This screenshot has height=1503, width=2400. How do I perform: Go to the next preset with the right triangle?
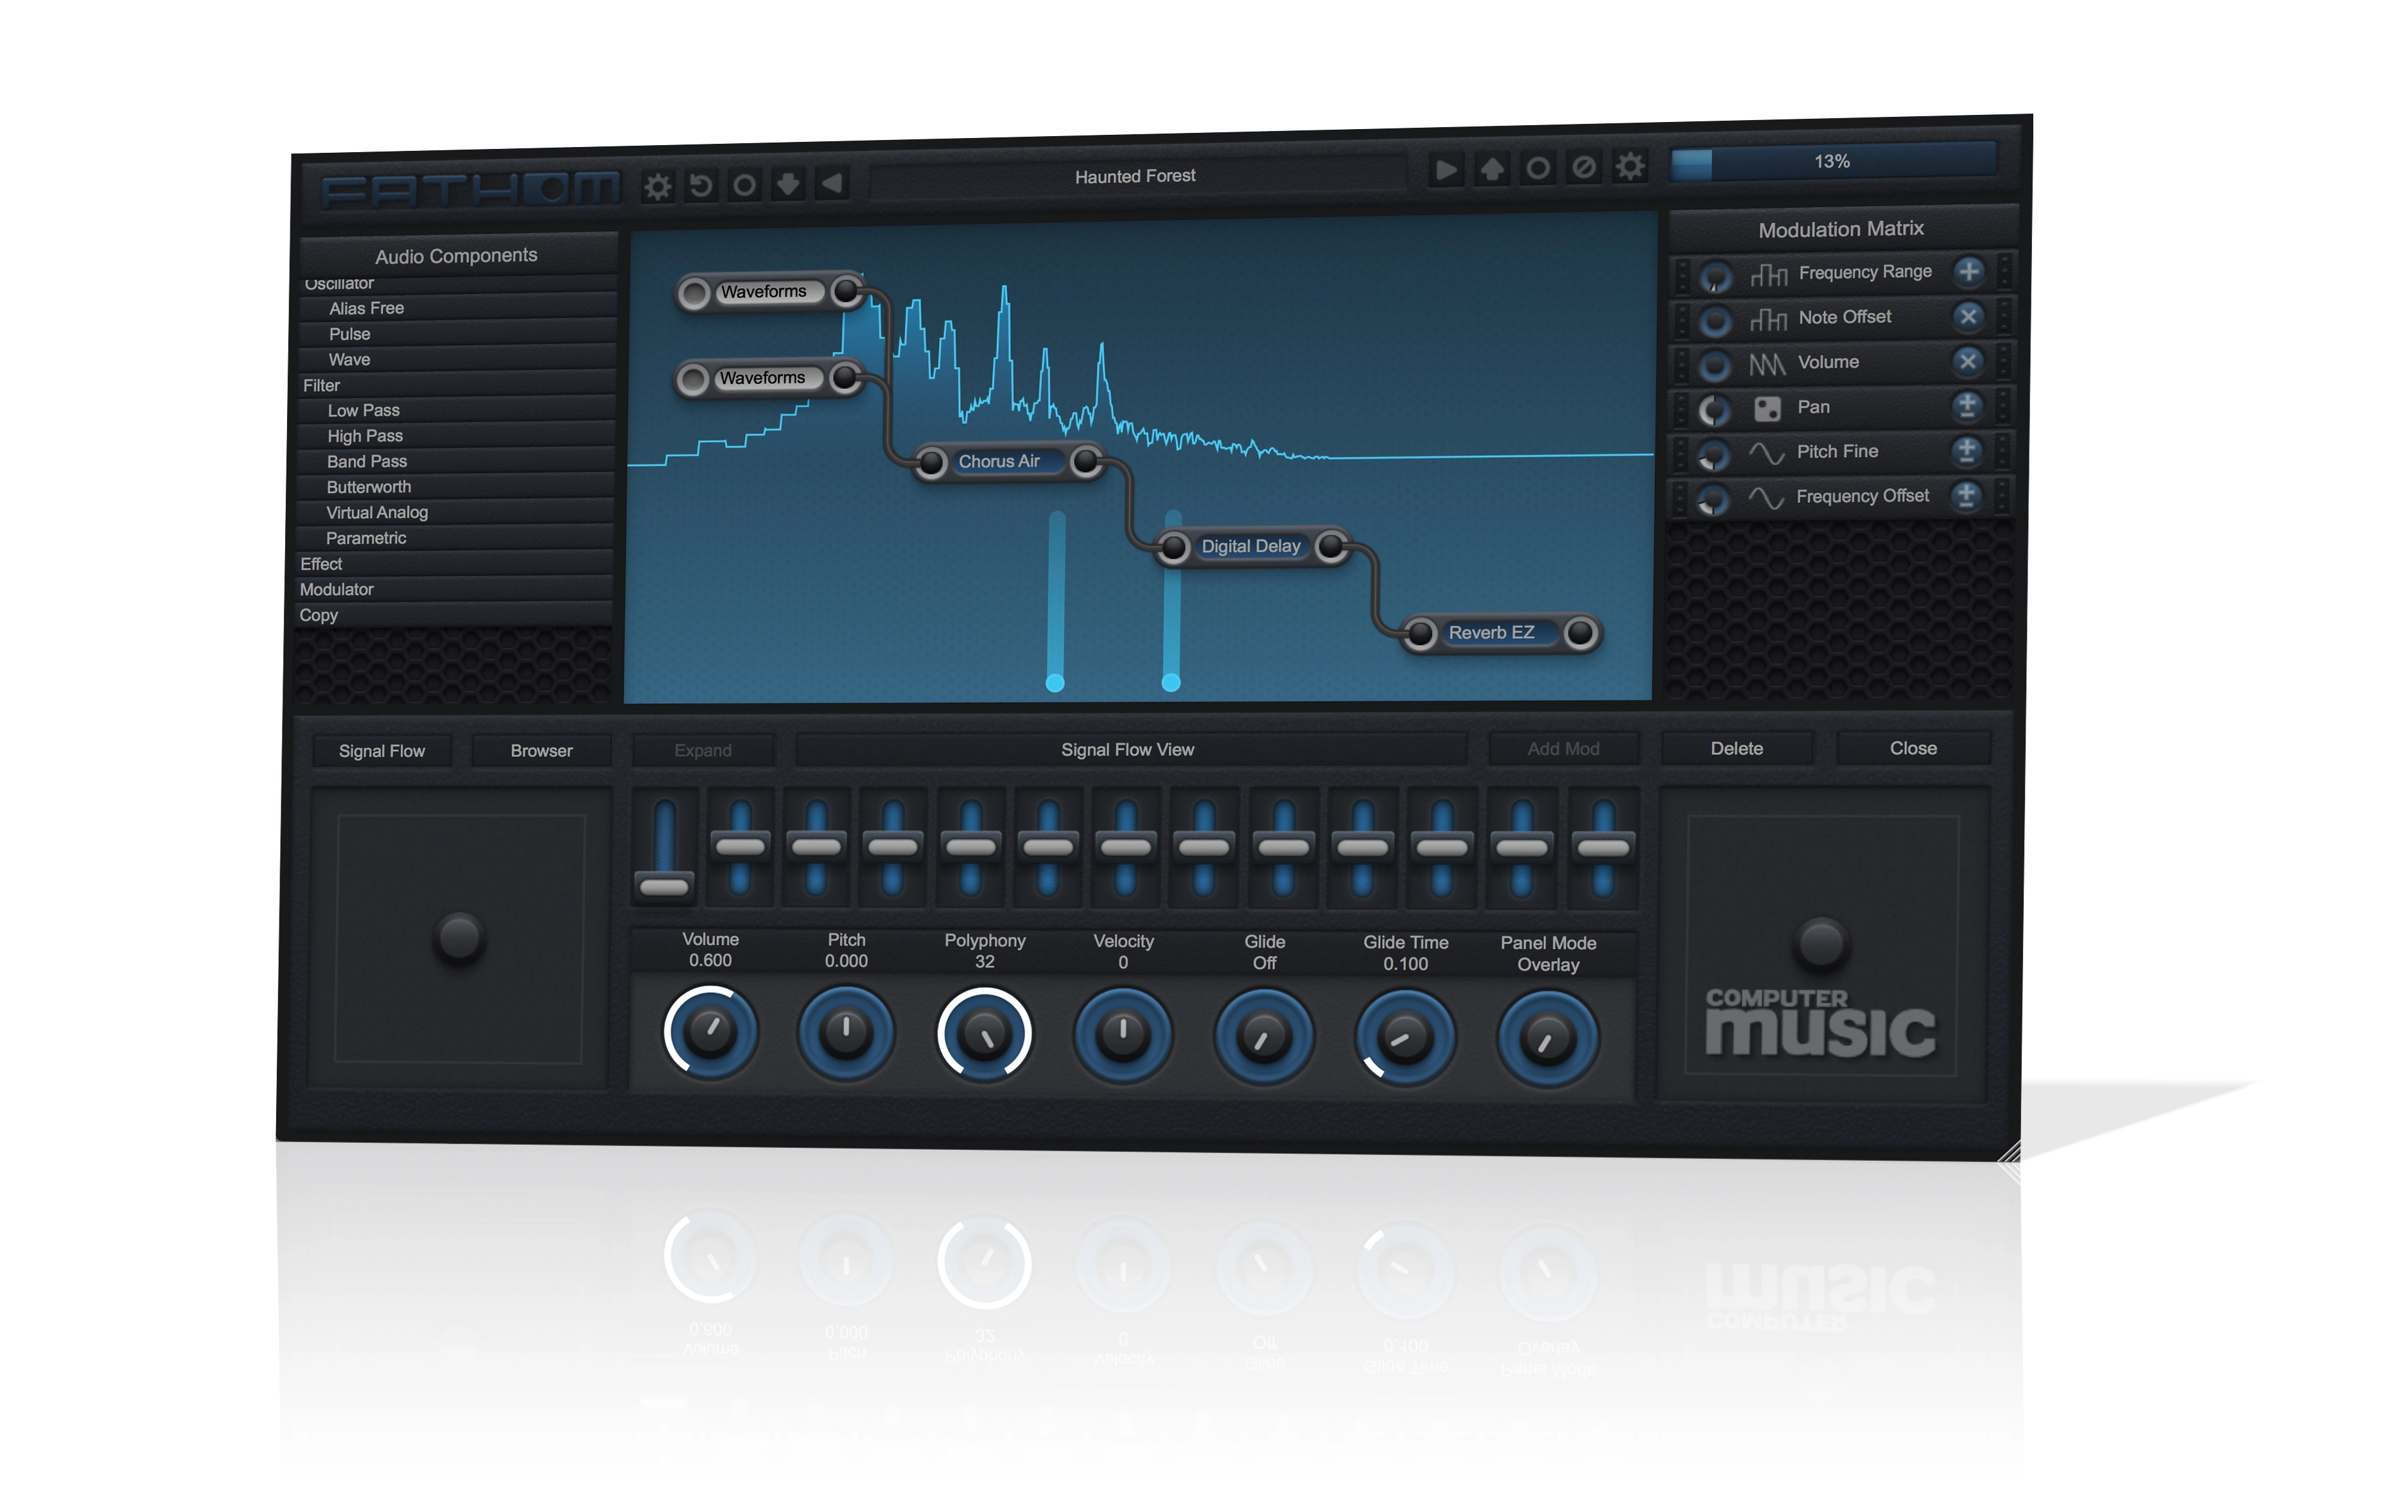pos(1446,170)
